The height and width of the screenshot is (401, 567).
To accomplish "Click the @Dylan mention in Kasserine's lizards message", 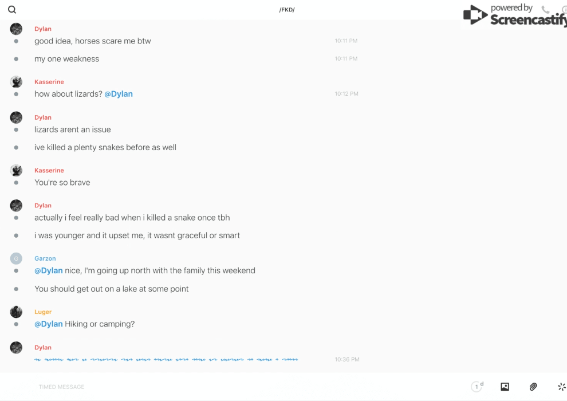I will (x=119, y=94).
